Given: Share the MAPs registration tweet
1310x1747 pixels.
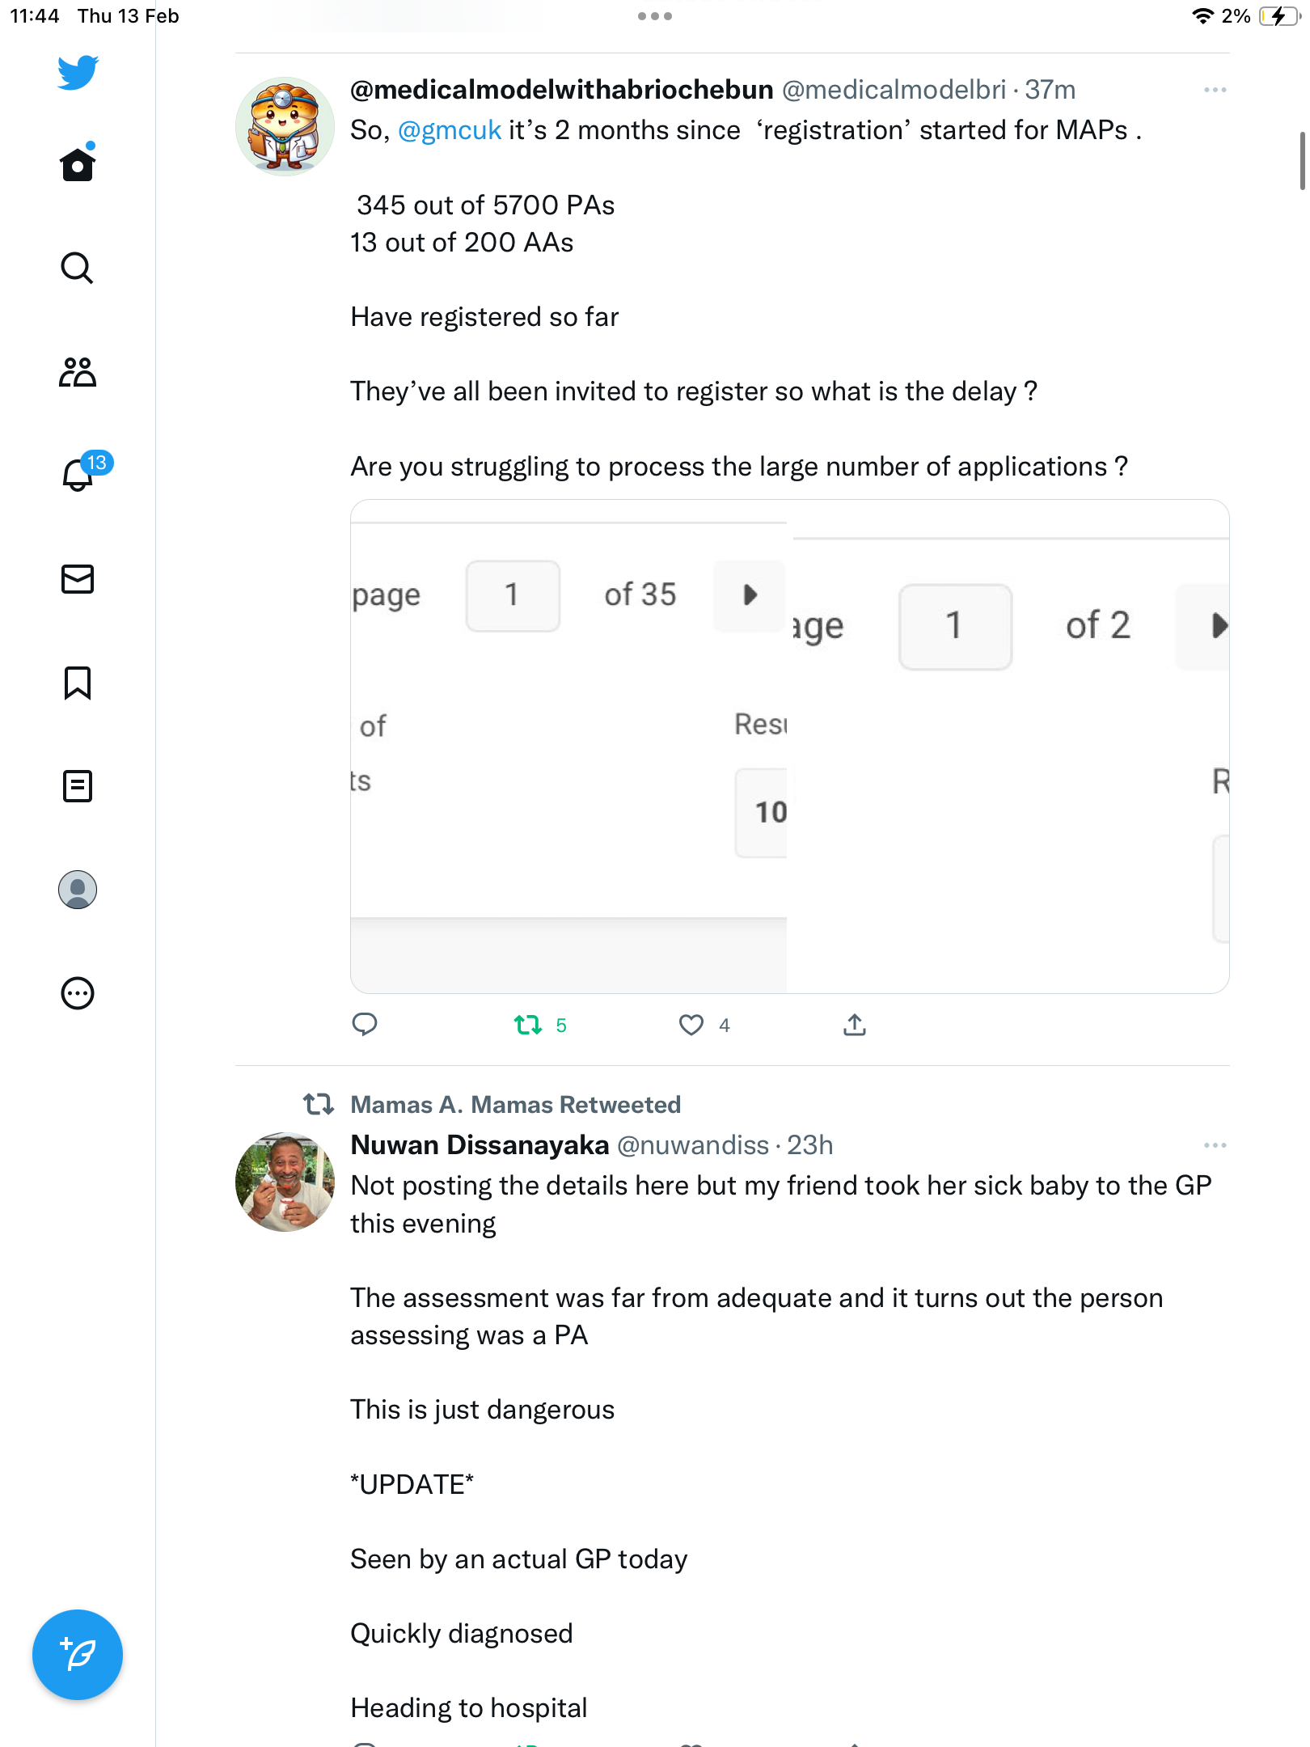Looking at the screenshot, I should tap(855, 1025).
